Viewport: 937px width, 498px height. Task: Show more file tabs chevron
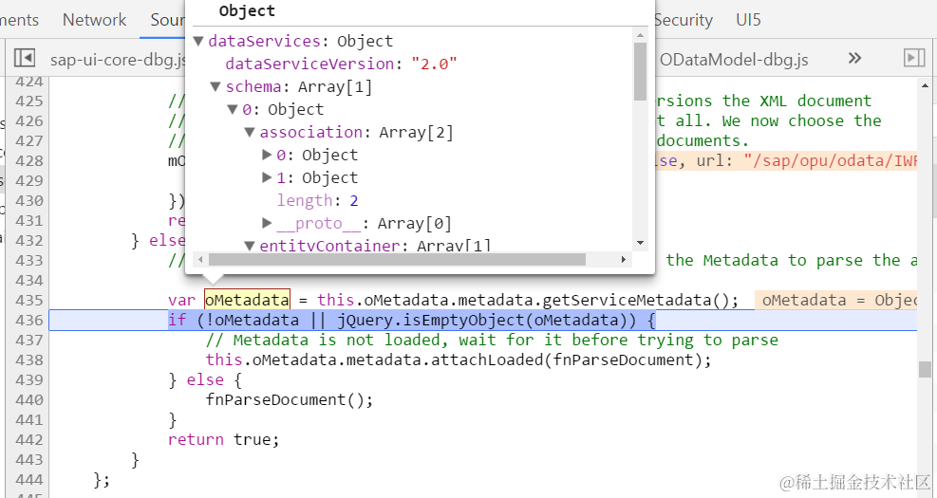[x=855, y=58]
